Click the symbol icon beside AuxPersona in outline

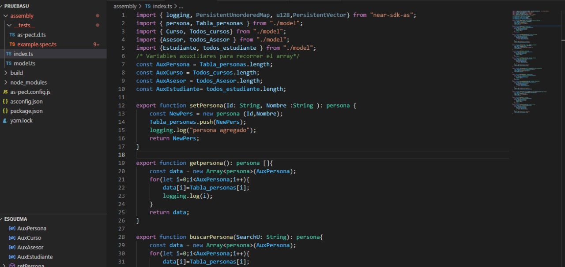pyautogui.click(x=12, y=228)
